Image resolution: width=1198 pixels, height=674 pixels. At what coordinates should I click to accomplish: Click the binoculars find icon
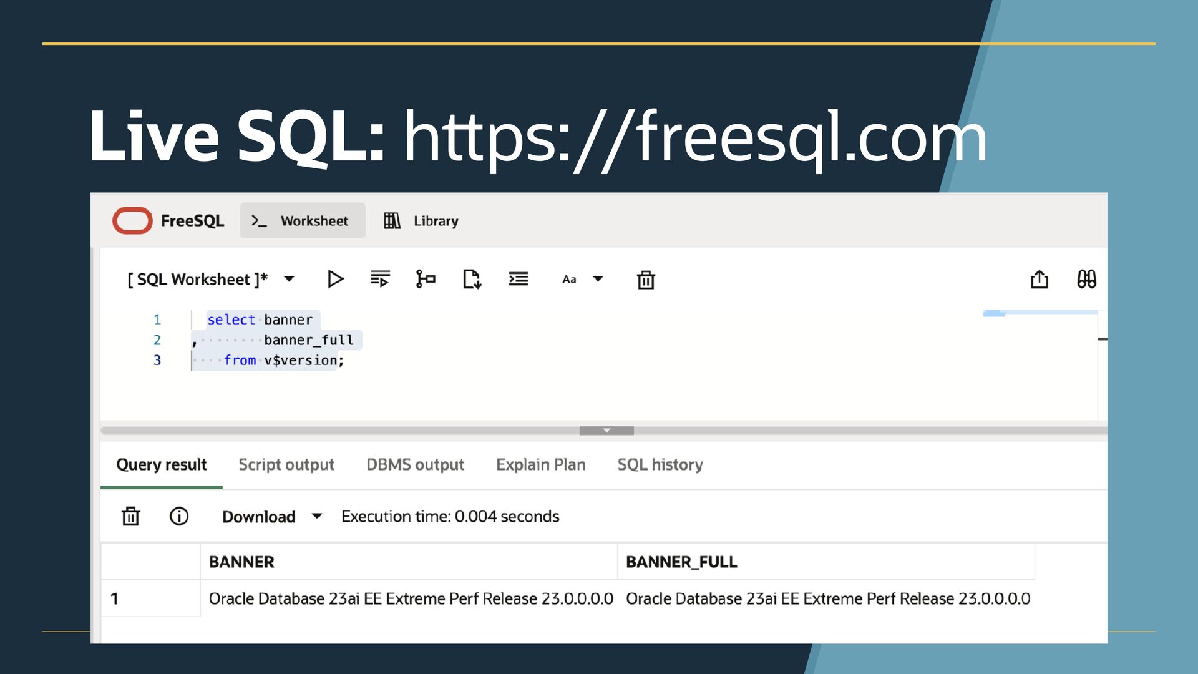coord(1086,279)
